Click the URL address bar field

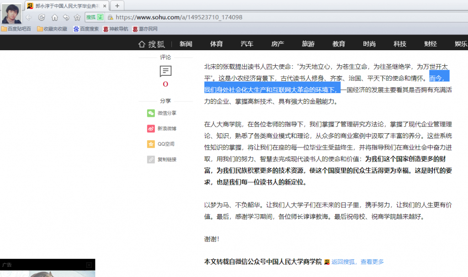point(274,17)
